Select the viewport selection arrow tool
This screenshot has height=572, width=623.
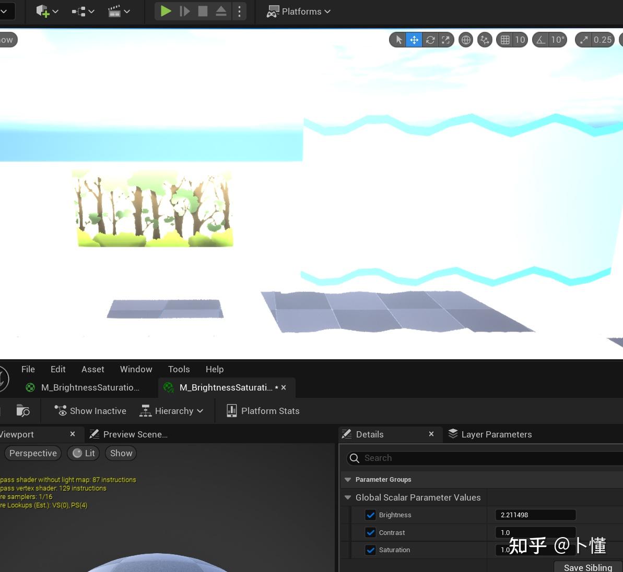[398, 40]
